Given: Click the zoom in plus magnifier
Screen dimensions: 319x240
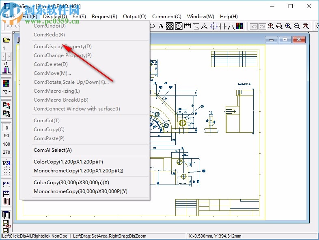Looking at the screenshot, I should (x=288, y=26).
